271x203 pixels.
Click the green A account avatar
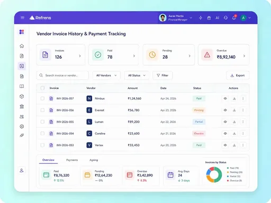click(243, 18)
